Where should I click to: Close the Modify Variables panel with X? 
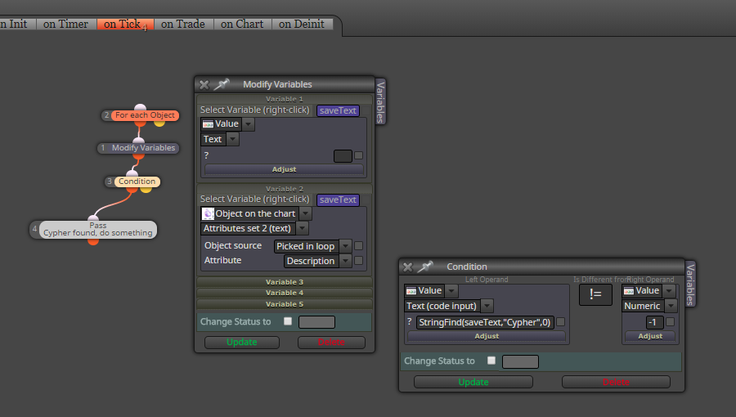coord(204,85)
